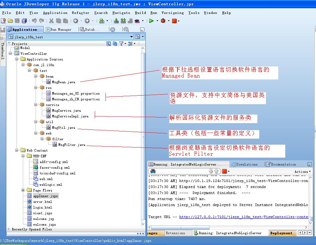Click the find-previous up arrow in log search

click(x=216, y=171)
